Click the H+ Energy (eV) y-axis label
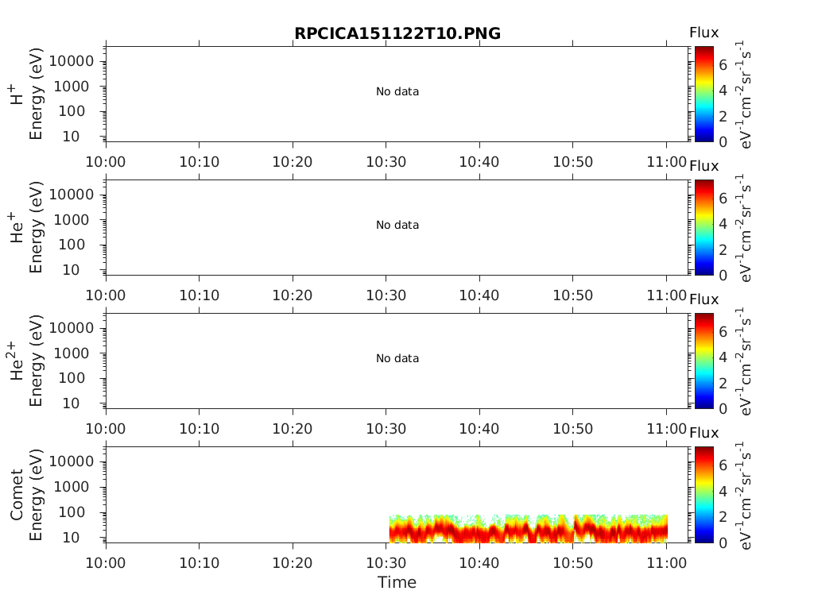814x610 pixels. (25, 94)
